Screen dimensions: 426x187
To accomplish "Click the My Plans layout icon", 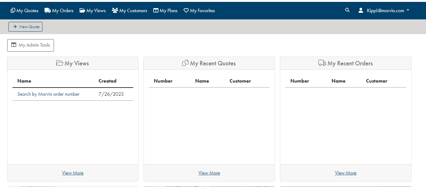I will click(x=156, y=11).
